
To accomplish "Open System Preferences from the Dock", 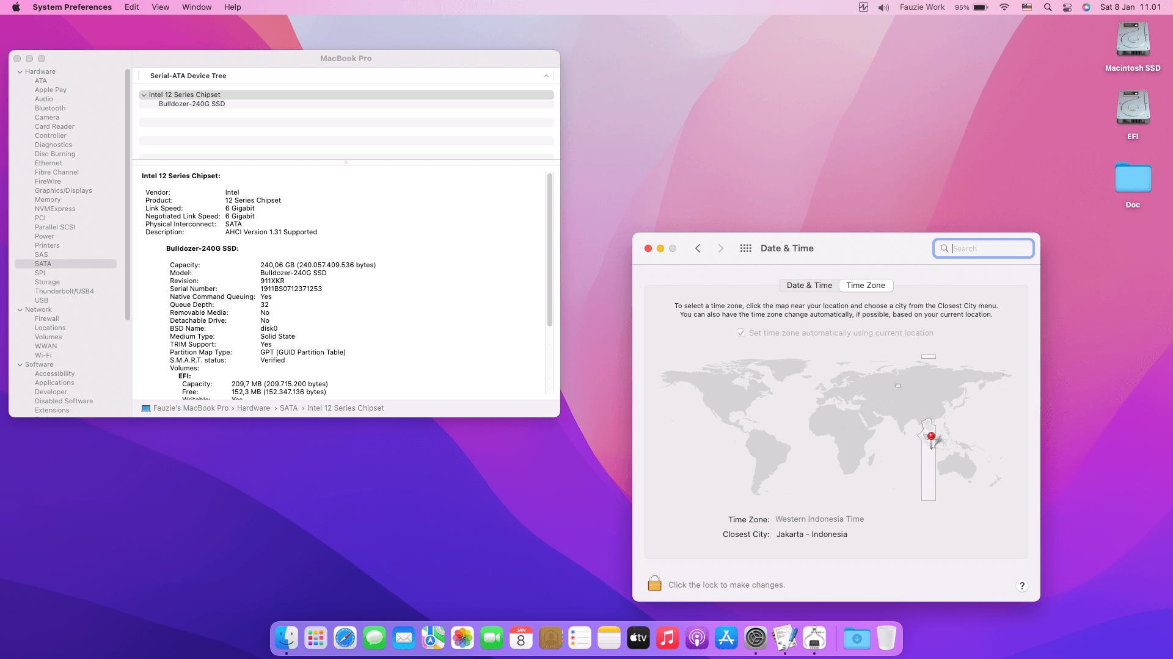I will coord(756,638).
